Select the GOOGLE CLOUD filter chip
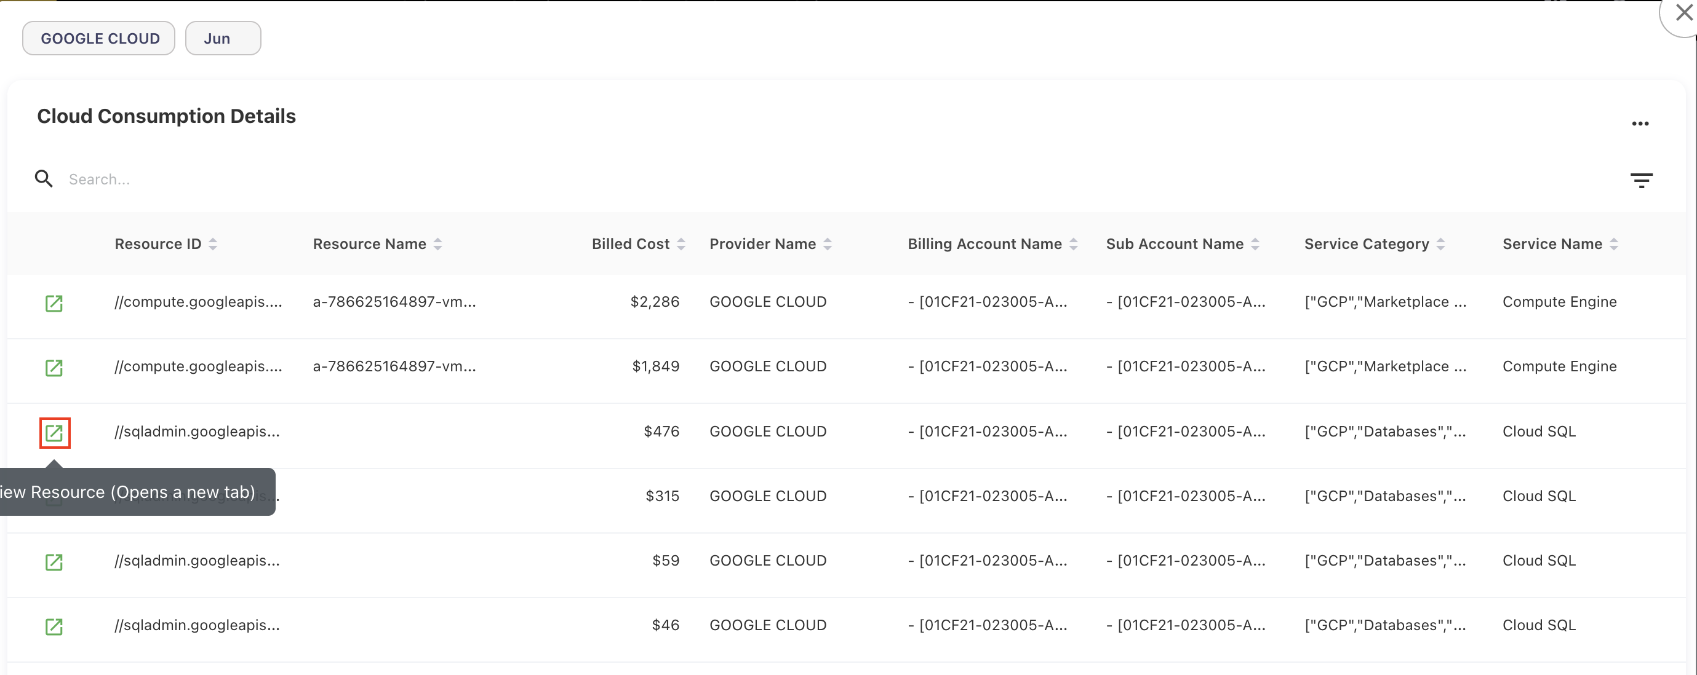Screen dimensions: 1697x675 tap(98, 37)
